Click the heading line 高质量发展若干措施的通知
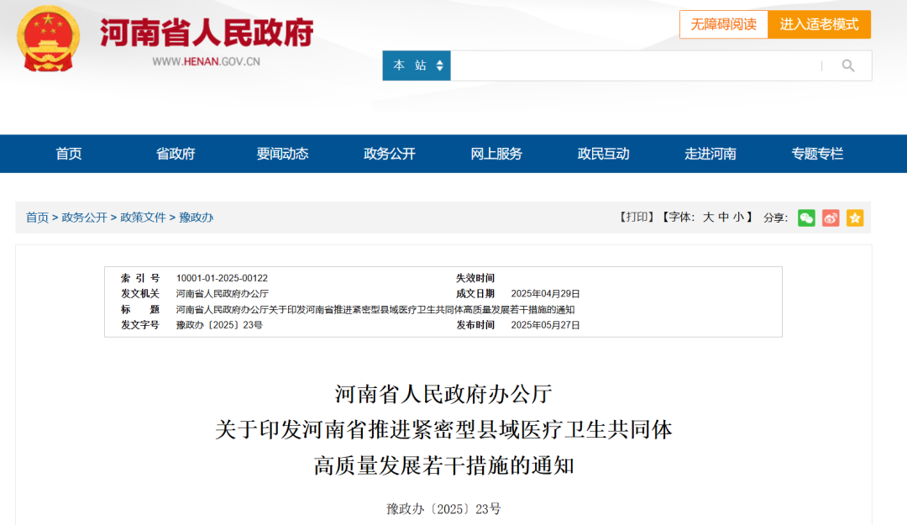This screenshot has width=907, height=525. [443, 465]
